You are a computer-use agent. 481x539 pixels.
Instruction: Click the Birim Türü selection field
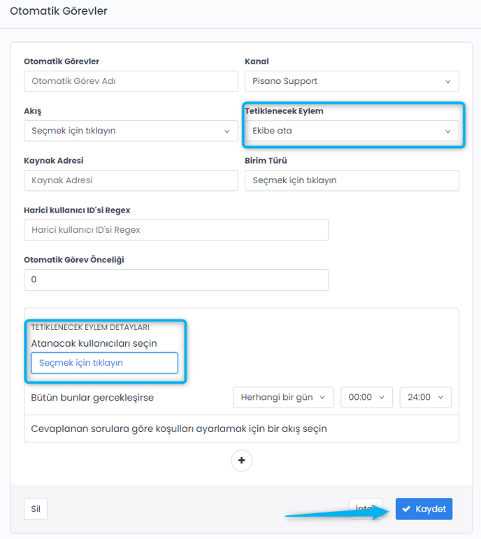pyautogui.click(x=352, y=180)
